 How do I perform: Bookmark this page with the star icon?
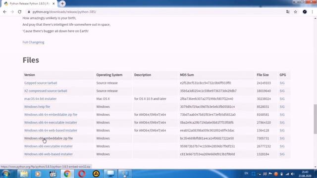[x=295, y=12]
